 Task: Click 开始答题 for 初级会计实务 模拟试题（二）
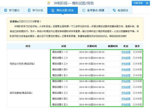pyautogui.click(x=126, y=58)
